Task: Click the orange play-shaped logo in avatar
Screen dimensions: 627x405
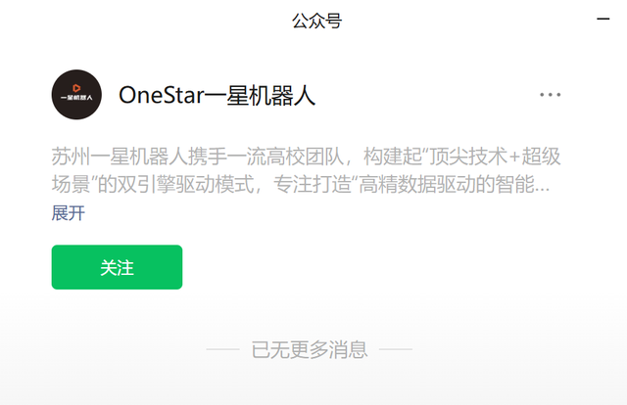Action: click(76, 88)
